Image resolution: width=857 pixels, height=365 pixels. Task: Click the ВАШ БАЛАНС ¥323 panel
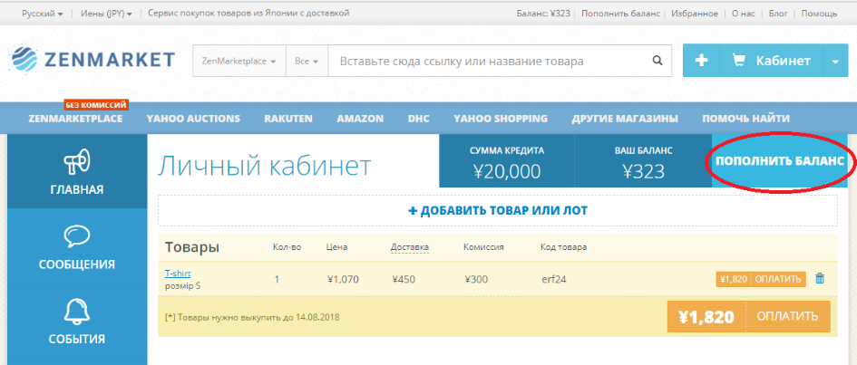pos(643,161)
